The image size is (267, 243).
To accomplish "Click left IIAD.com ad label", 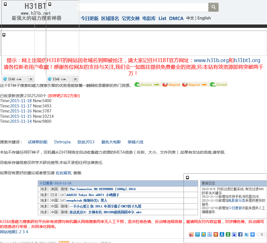I will [x=15, y=79].
